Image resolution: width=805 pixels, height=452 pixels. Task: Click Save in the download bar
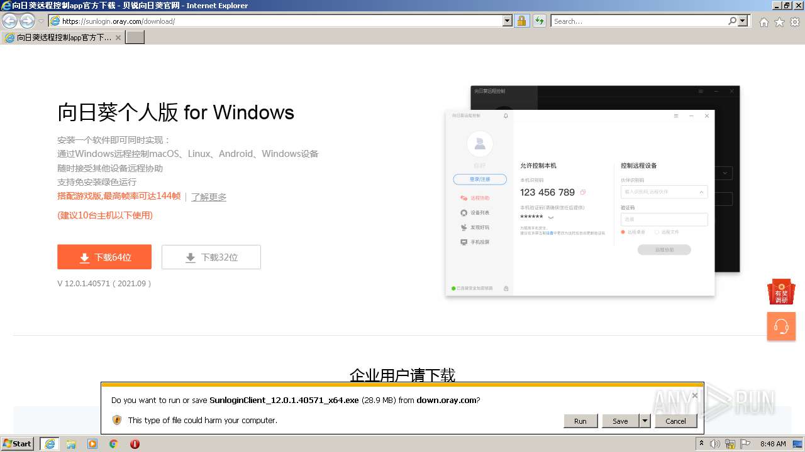coord(620,421)
